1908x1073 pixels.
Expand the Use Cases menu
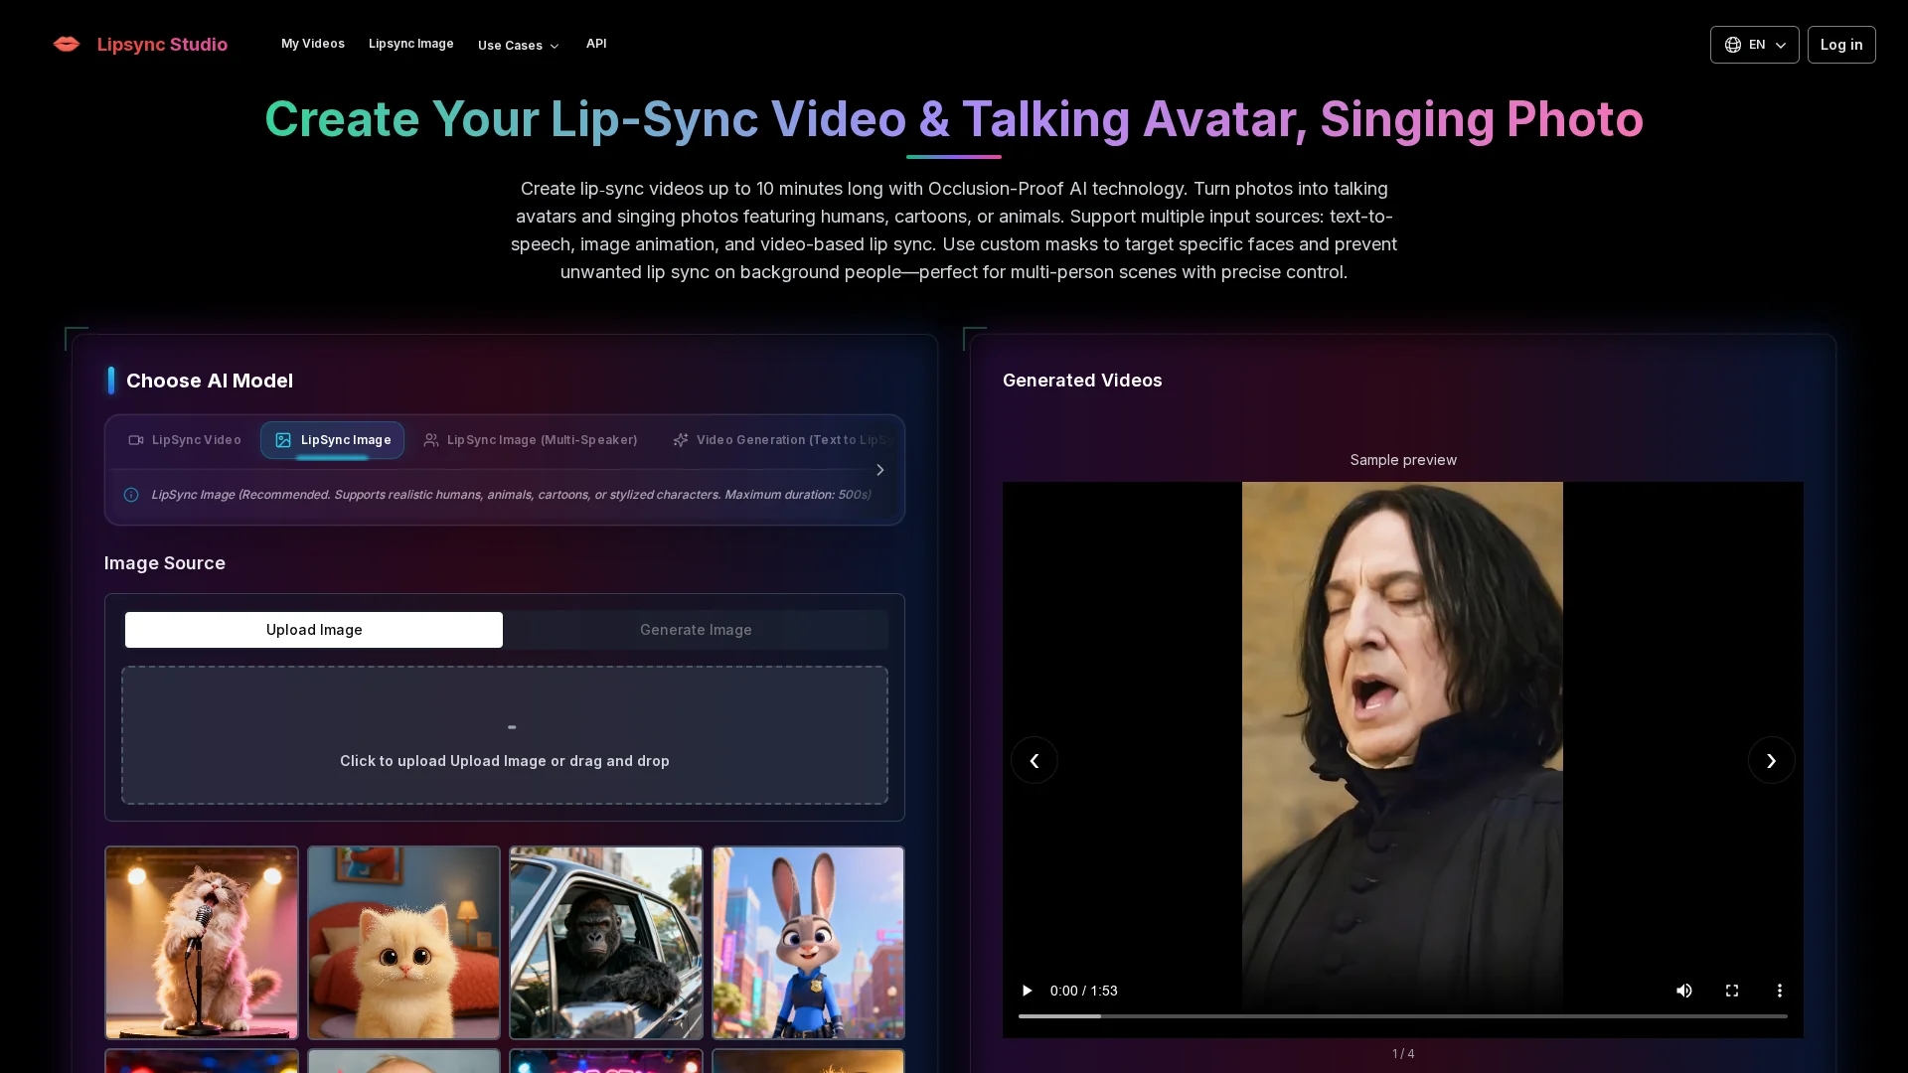tap(518, 45)
